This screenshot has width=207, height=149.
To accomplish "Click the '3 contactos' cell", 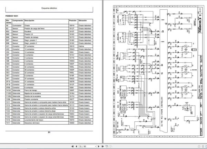I will pos(46,55).
